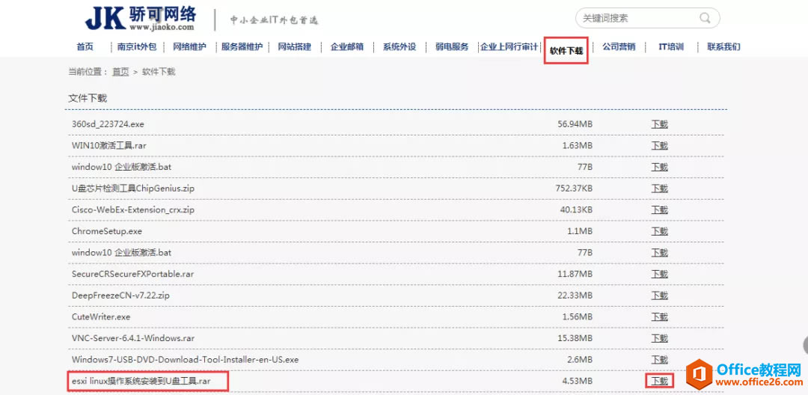Click file name DeepFreezeCN-v7.22.zip
Image resolution: width=808 pixels, height=395 pixels.
tap(120, 295)
